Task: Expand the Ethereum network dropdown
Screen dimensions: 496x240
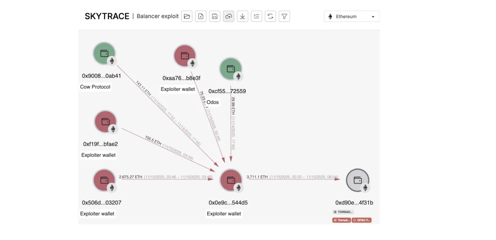Action: coord(351,16)
